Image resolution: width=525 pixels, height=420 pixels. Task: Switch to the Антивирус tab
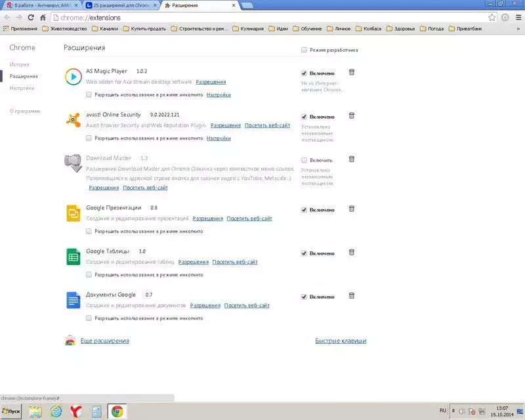tap(42, 5)
